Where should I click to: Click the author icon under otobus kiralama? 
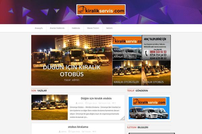60,132
